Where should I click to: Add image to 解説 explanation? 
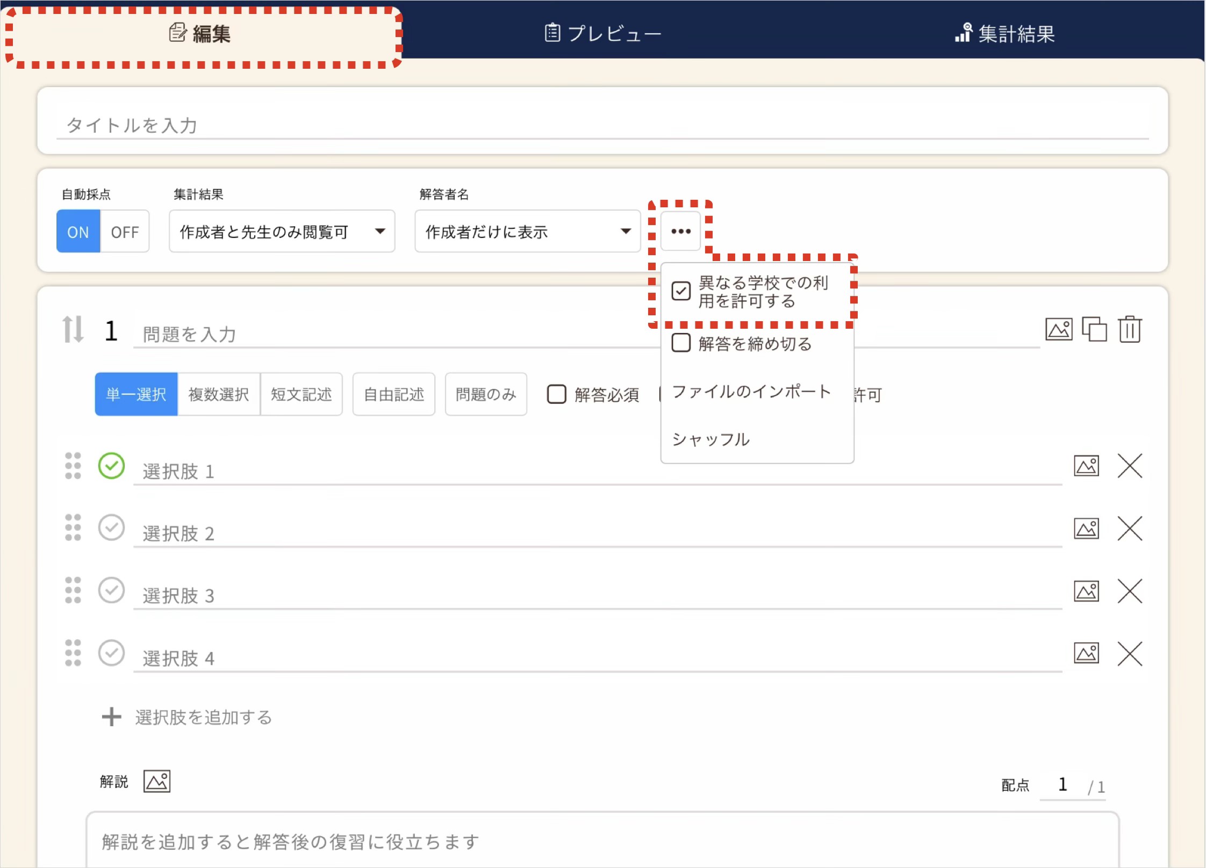pos(157,782)
